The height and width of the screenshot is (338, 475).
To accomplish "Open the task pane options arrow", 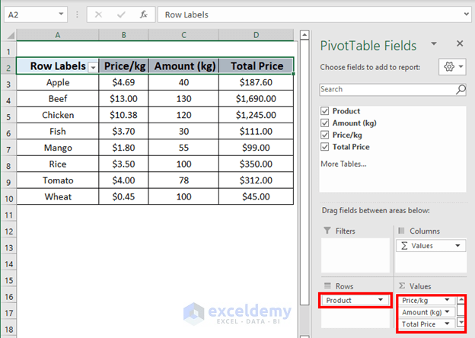I will 435,44.
